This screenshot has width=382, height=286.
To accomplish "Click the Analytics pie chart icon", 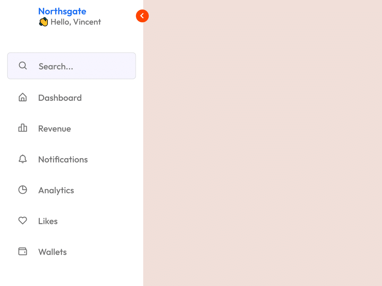I will tap(23, 190).
